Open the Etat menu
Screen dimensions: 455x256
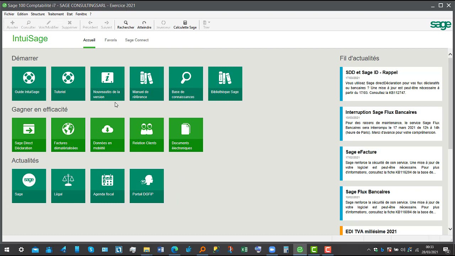[70, 14]
